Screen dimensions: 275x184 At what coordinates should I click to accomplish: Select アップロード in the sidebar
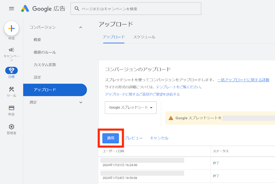click(x=55, y=90)
